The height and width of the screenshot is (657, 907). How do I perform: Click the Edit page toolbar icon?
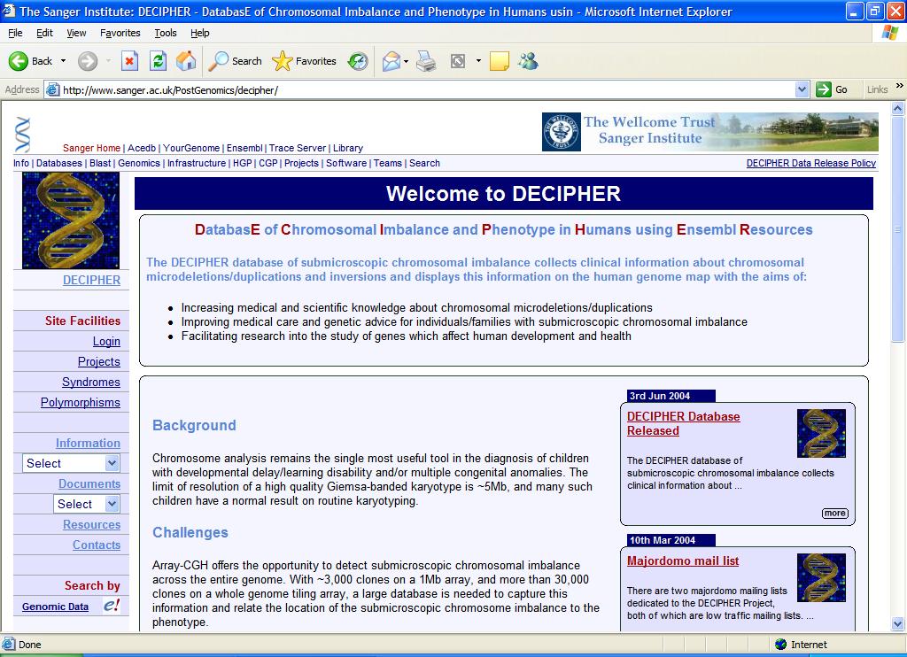coord(458,61)
